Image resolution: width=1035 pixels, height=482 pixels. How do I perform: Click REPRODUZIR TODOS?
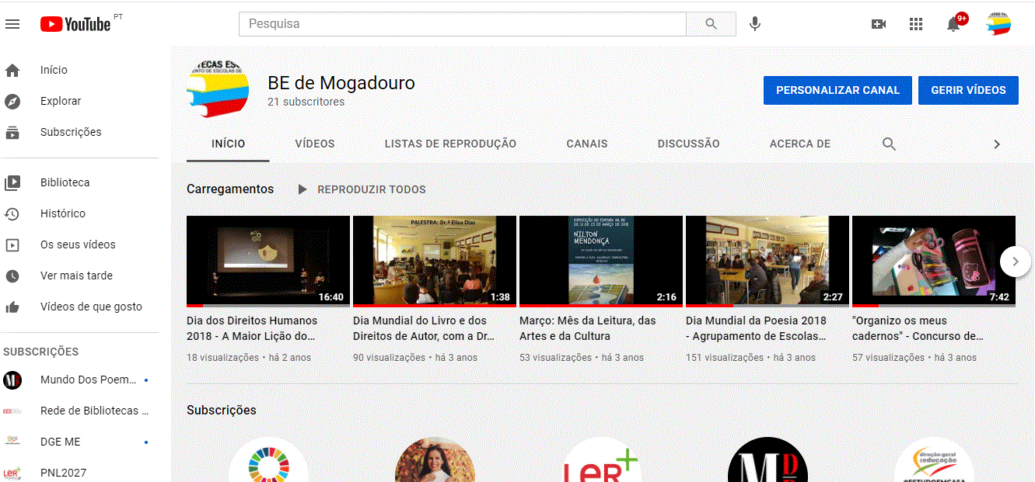[362, 189]
